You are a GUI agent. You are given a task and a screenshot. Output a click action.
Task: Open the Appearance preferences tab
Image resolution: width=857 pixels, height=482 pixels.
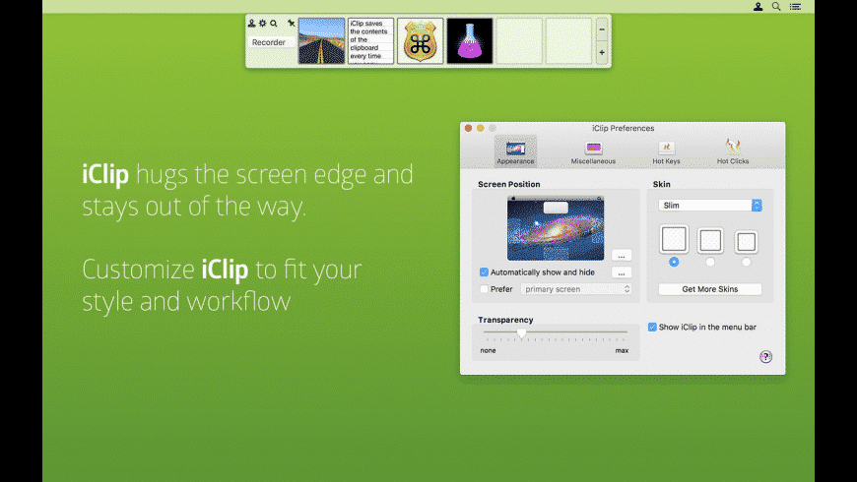pos(515,151)
